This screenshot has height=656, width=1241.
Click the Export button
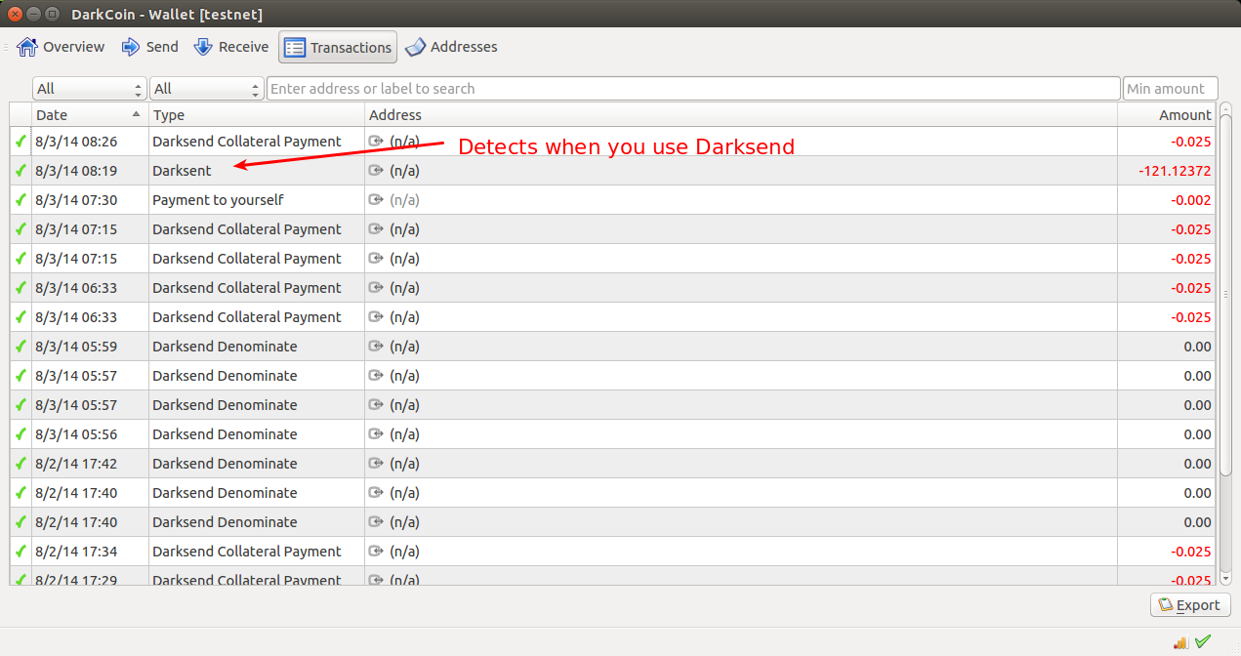pos(1190,605)
